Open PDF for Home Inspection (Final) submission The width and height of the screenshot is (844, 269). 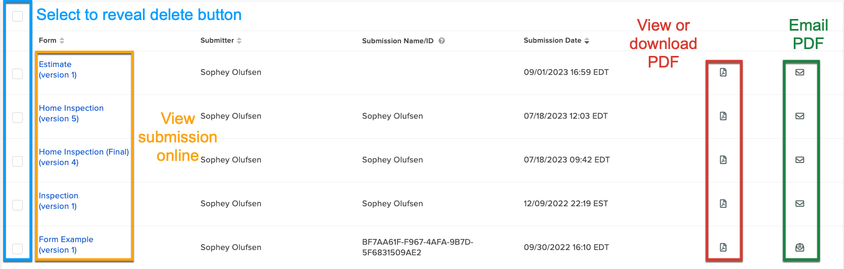[x=723, y=160]
